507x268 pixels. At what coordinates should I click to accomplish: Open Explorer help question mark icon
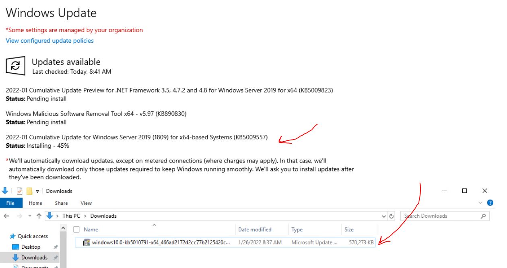pos(490,203)
